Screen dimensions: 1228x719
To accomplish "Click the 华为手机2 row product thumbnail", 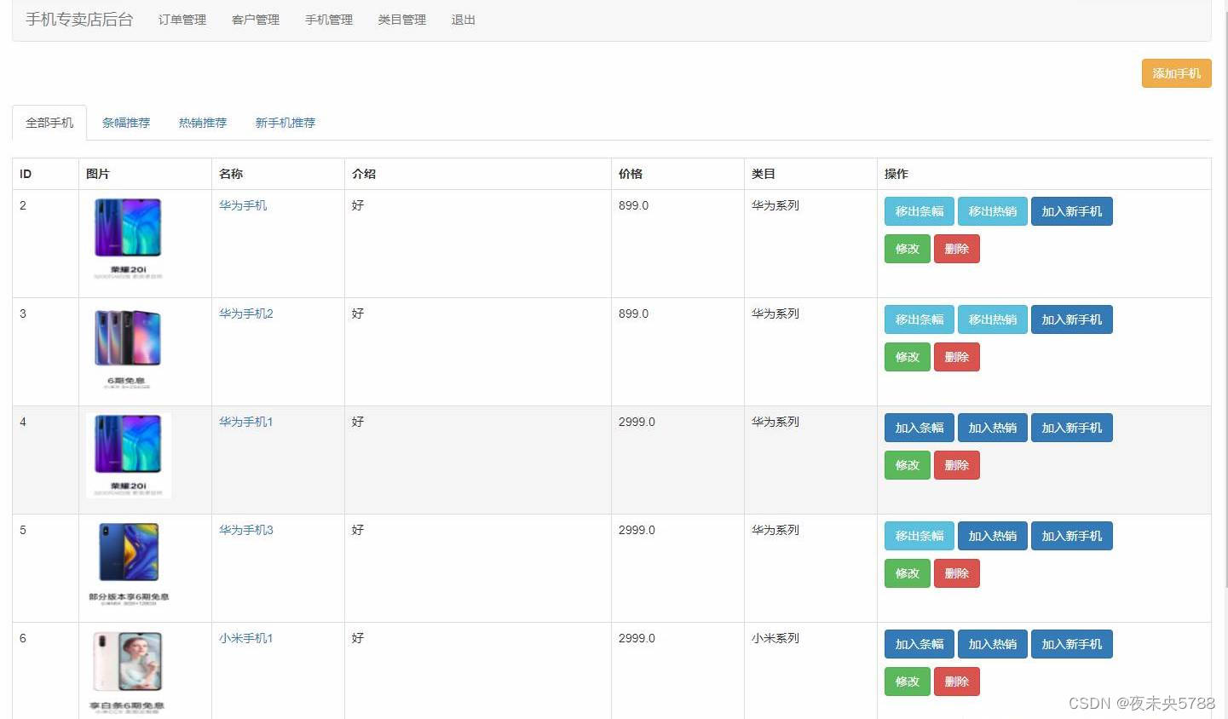I will tap(128, 348).
